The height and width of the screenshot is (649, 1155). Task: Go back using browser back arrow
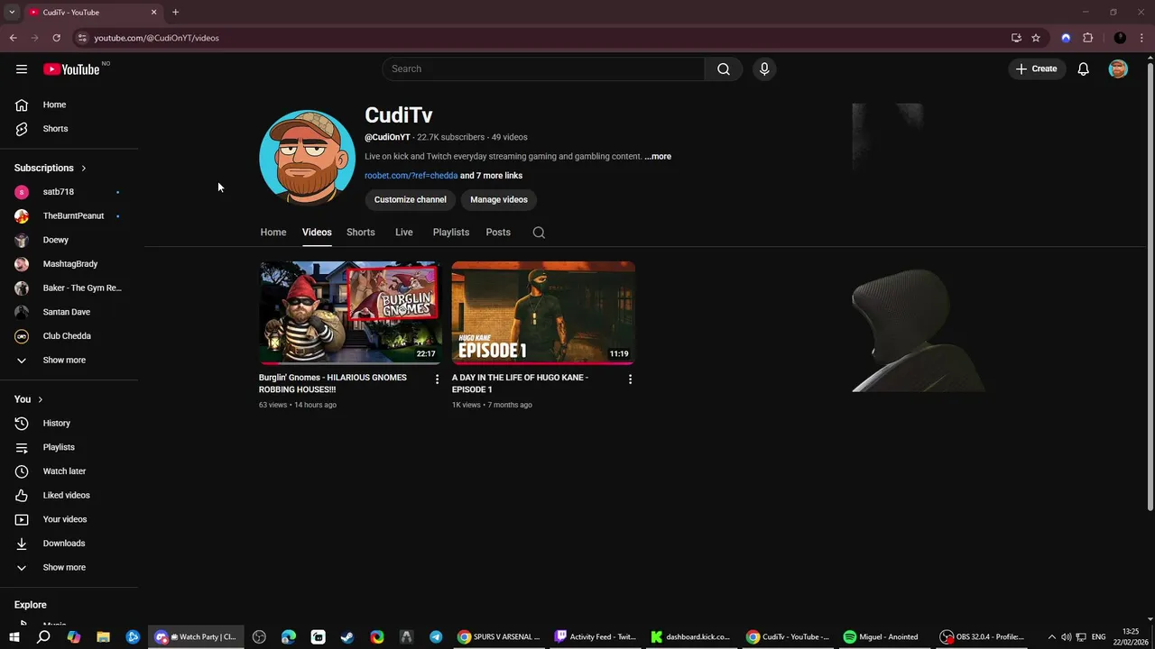(13, 38)
